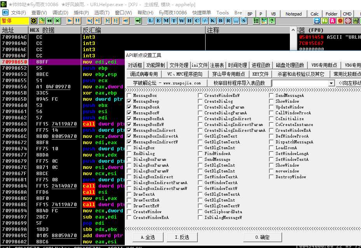Open the 快捷菜单 menu
361x248 pixels.
(x=202, y=13)
